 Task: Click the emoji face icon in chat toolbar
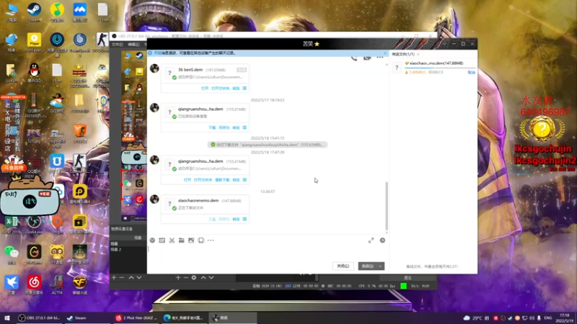coord(152,240)
